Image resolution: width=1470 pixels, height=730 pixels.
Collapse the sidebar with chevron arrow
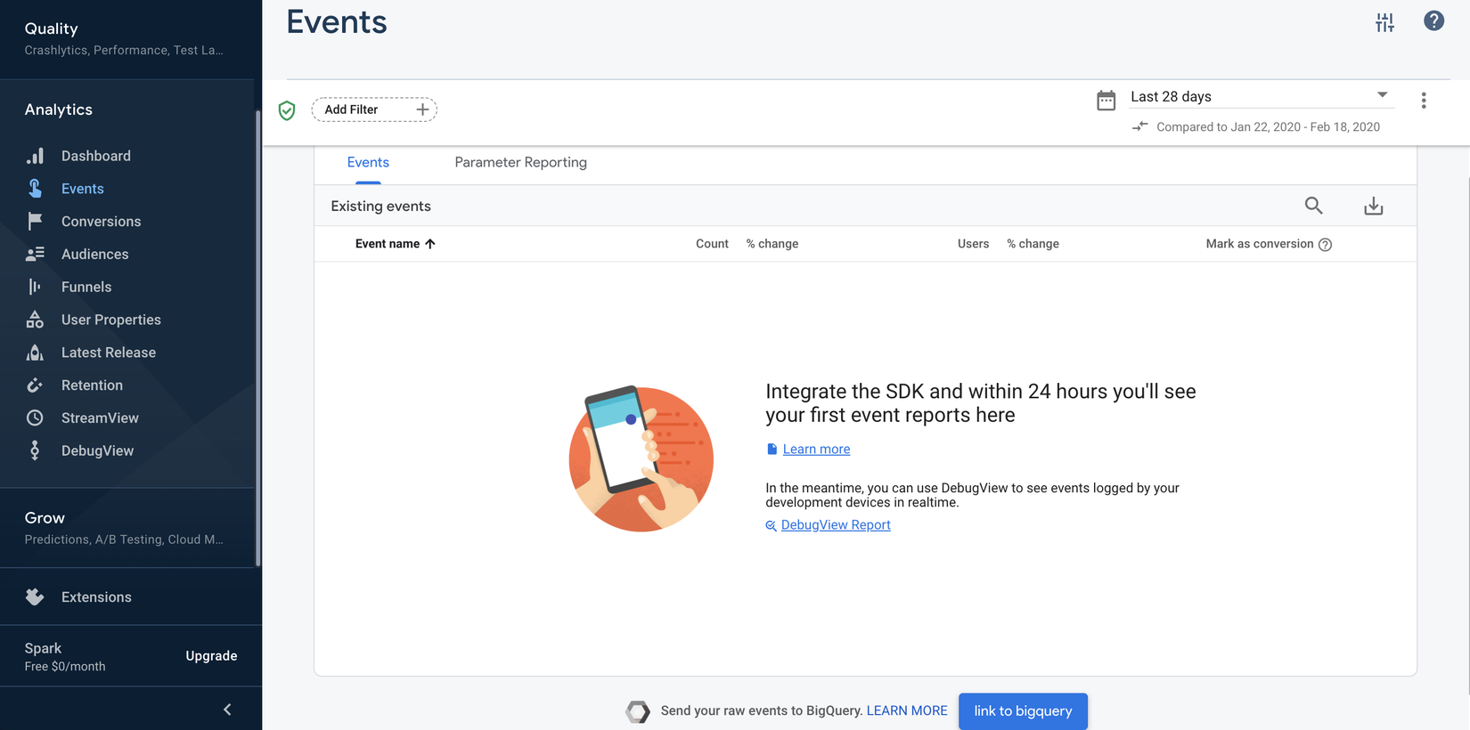(x=227, y=710)
